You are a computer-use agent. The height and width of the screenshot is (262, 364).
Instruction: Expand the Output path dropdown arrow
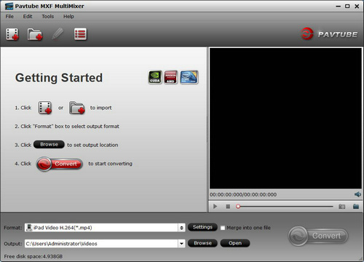click(181, 244)
